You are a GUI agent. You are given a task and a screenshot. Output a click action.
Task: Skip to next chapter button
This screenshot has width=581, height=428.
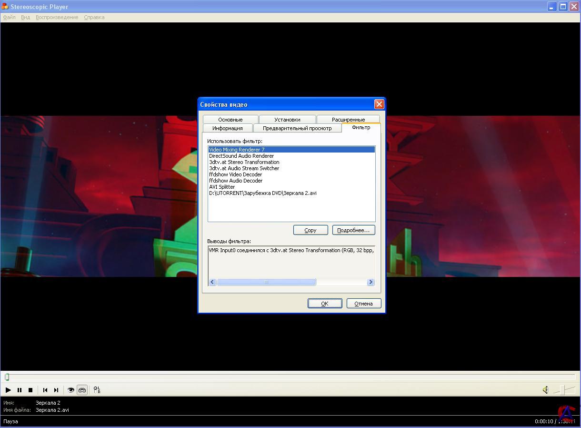click(56, 390)
